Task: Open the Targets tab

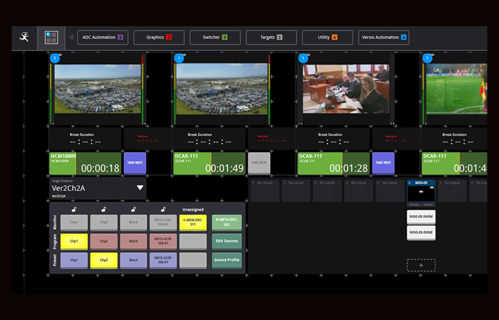Action: click(271, 37)
